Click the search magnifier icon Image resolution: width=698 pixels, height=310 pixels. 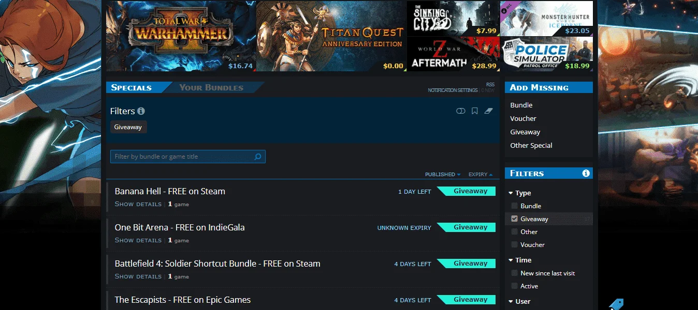[258, 157]
